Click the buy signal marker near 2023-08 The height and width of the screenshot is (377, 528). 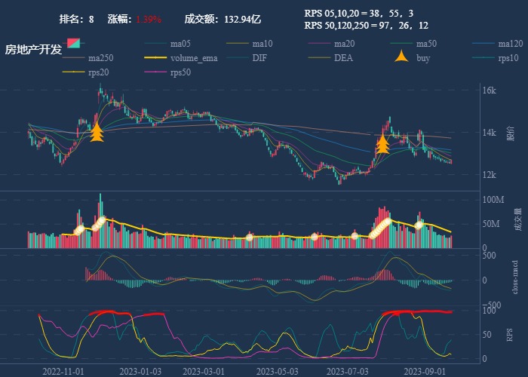click(x=382, y=143)
